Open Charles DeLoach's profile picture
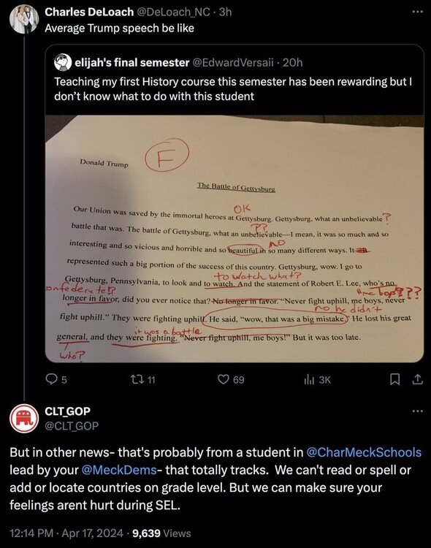Viewport: 431px width, 548px height. click(24, 20)
